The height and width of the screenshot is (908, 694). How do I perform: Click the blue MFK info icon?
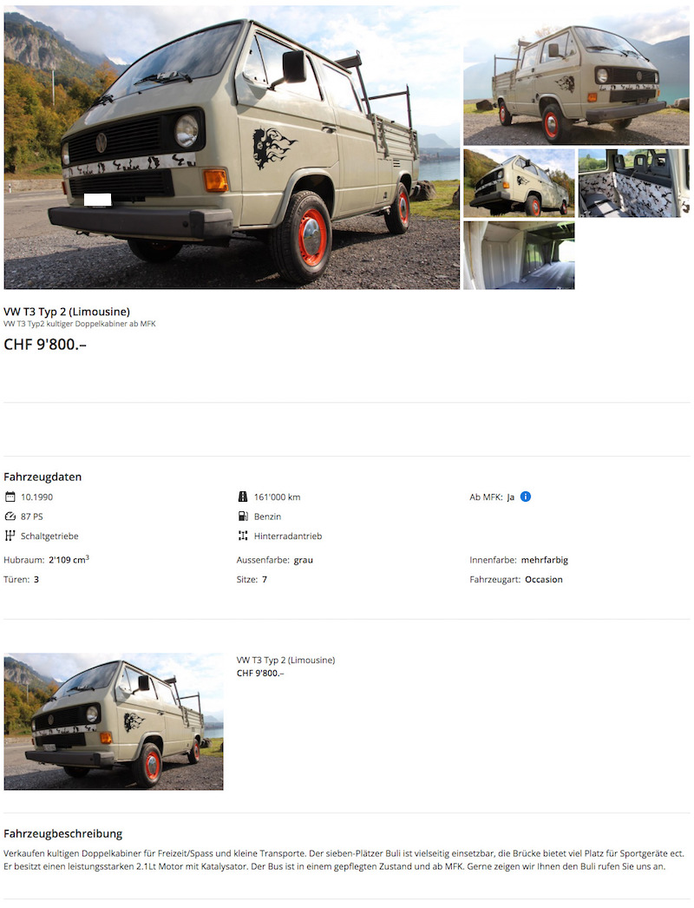[526, 497]
